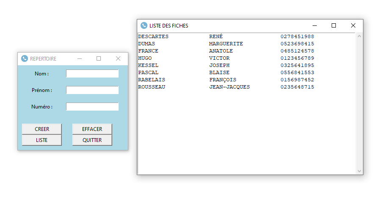Select the DESCARTES name in the list
This screenshot has width=385, height=200.
pos(153,37)
